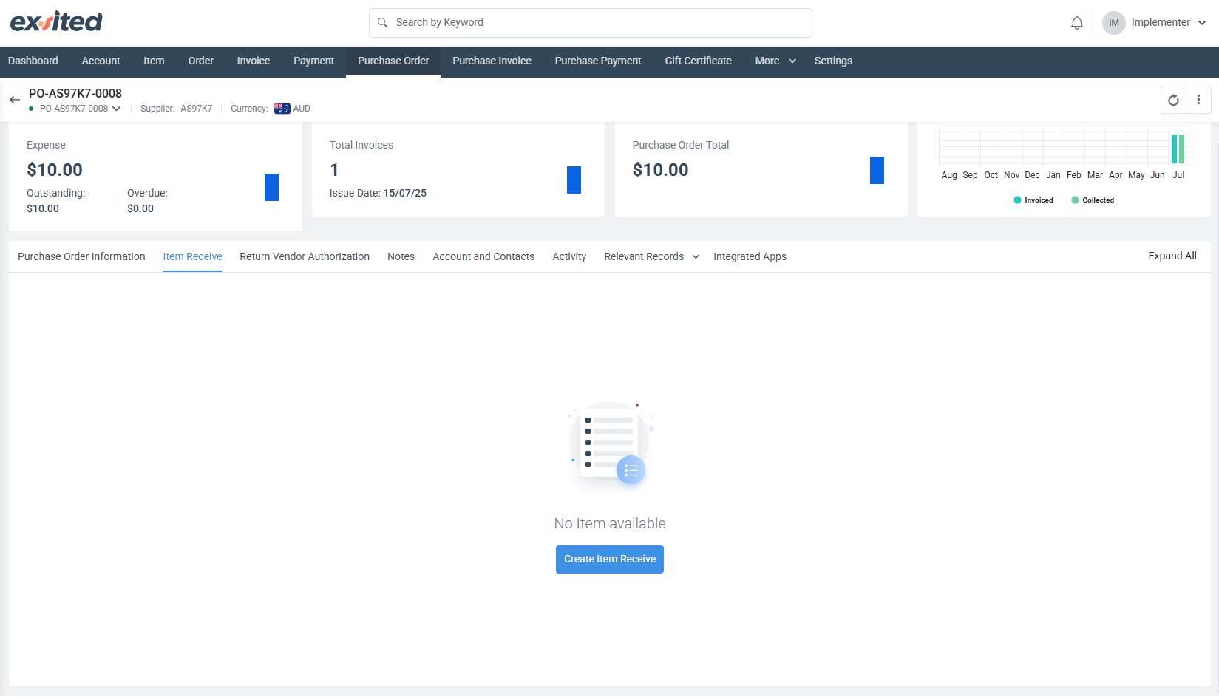Click supplier AS97K7 link

[x=197, y=109]
